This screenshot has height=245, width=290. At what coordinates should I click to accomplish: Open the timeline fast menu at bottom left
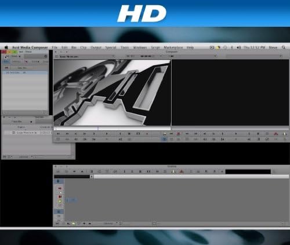click(57, 223)
